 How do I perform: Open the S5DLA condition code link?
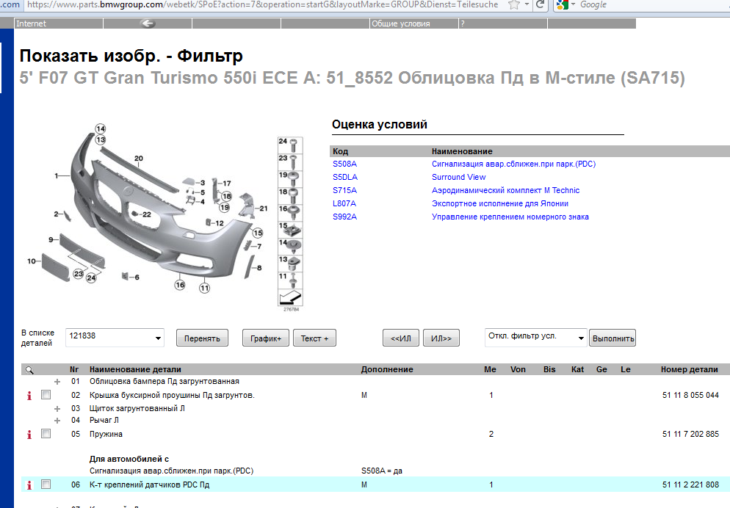[345, 177]
